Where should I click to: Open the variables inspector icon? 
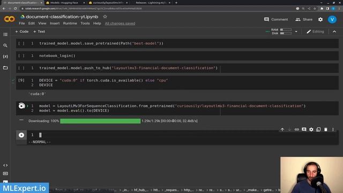tap(5, 56)
